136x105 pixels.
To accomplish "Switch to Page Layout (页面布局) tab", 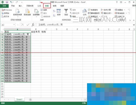I will coord(30,6).
